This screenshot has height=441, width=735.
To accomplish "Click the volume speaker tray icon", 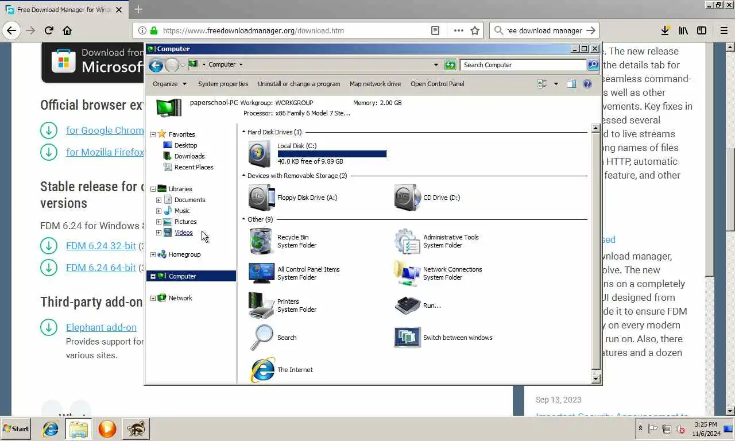I will [x=680, y=428].
